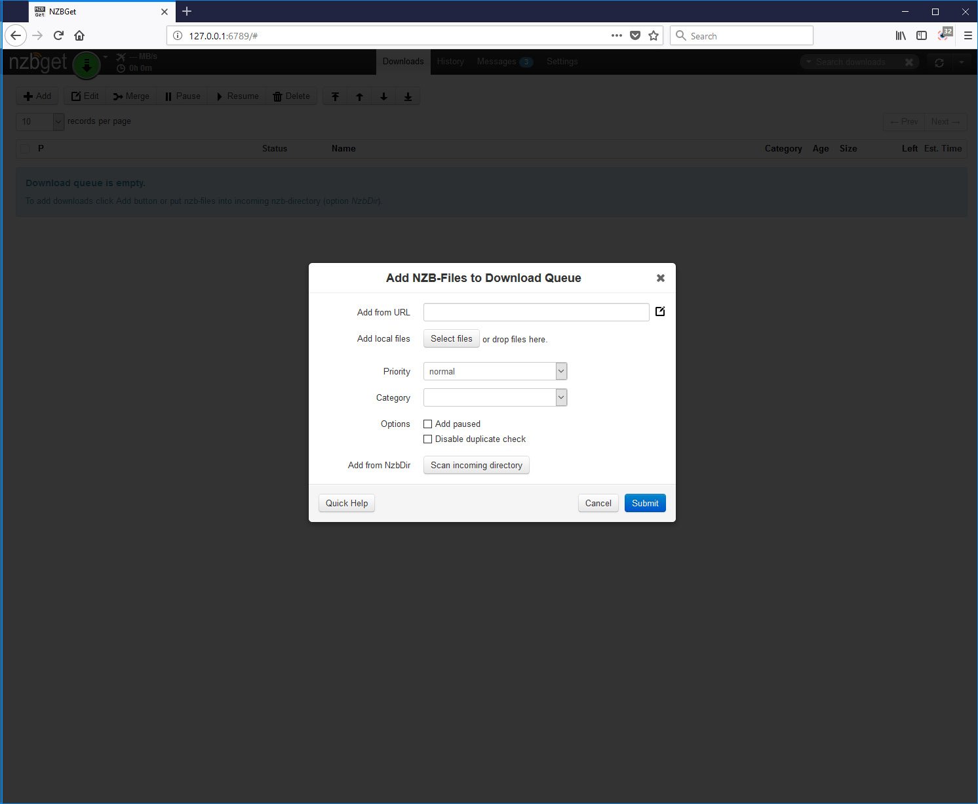This screenshot has width=978, height=804.
Task: Open the Firefox hamburger menu
Action: pyautogui.click(x=968, y=35)
